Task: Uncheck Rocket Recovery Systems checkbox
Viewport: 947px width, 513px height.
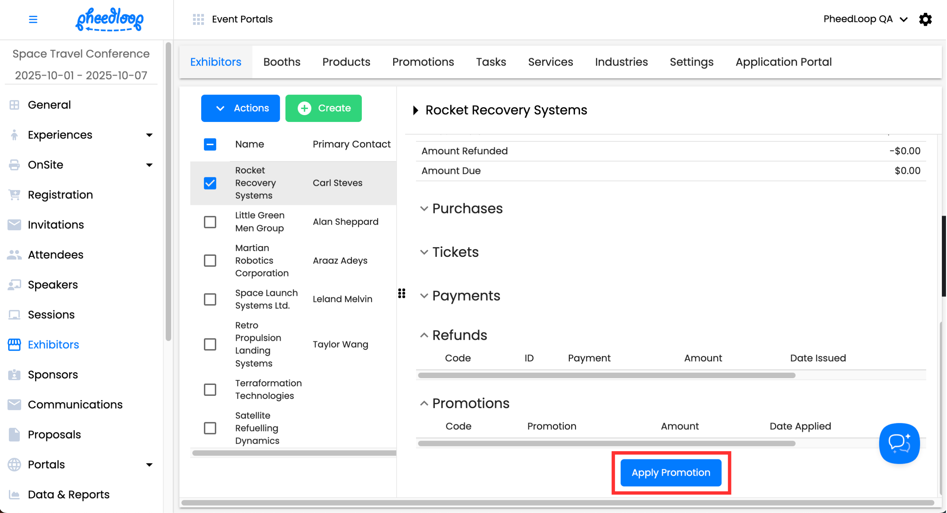Action: 210,183
